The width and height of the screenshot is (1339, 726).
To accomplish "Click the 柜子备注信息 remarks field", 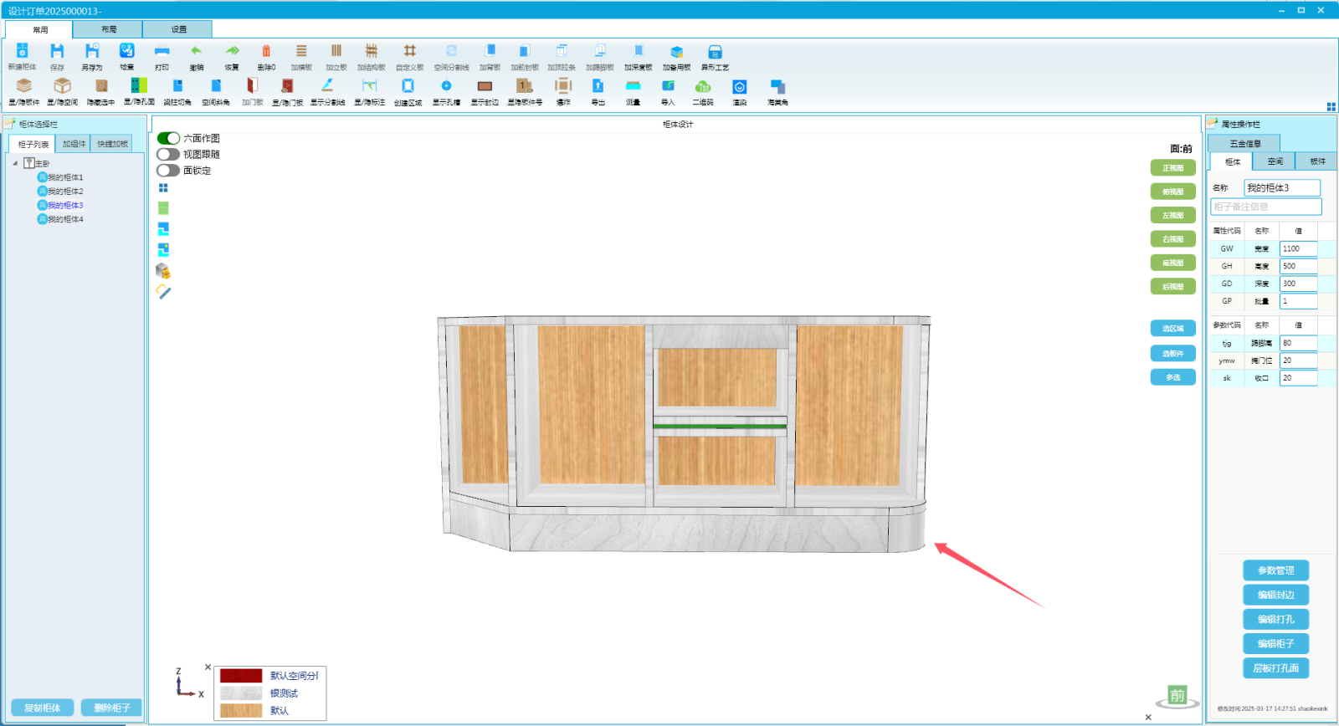I will (x=1266, y=207).
